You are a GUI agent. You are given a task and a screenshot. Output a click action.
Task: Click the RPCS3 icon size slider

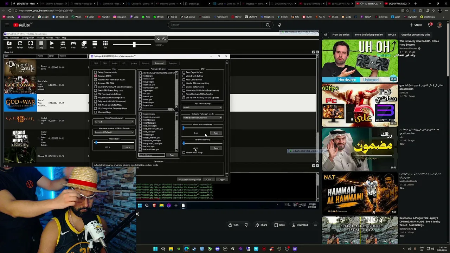click(x=132, y=45)
